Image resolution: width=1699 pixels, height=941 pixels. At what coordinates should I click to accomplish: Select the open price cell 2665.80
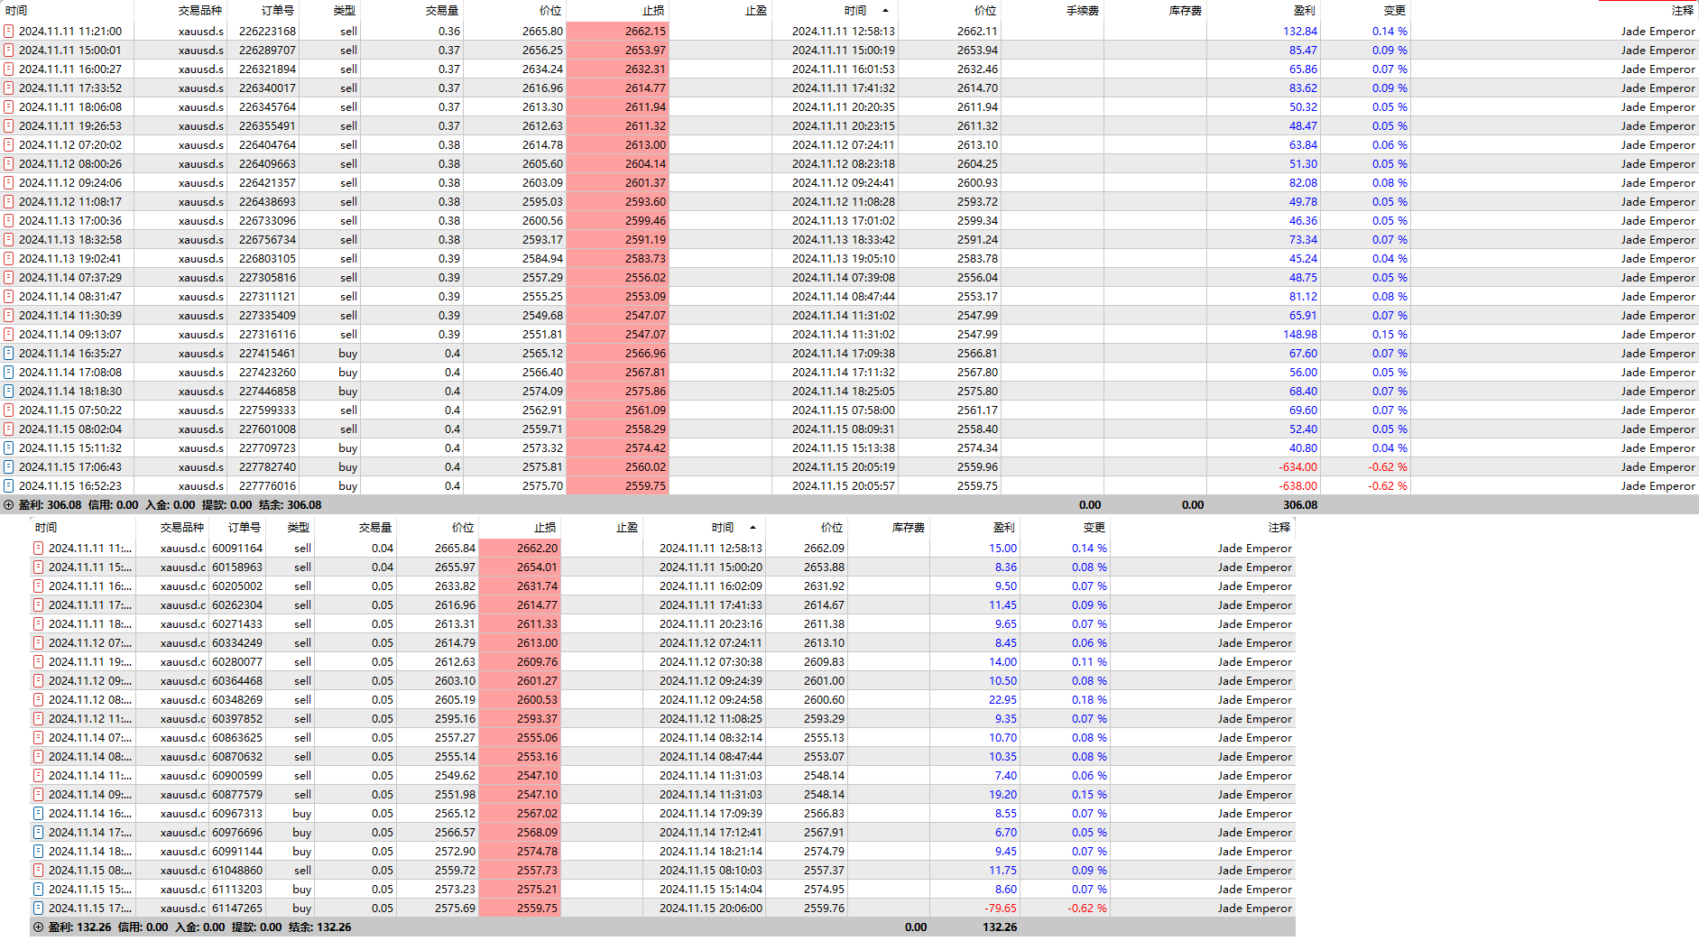pyautogui.click(x=542, y=31)
